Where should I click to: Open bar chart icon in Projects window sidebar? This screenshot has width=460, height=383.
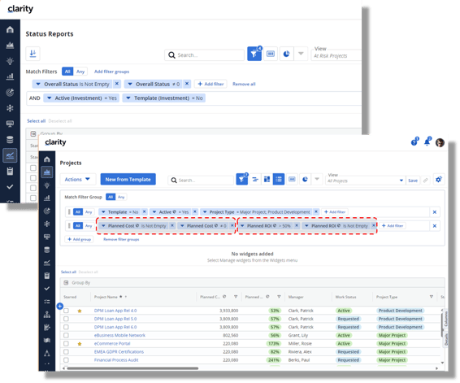click(46, 198)
